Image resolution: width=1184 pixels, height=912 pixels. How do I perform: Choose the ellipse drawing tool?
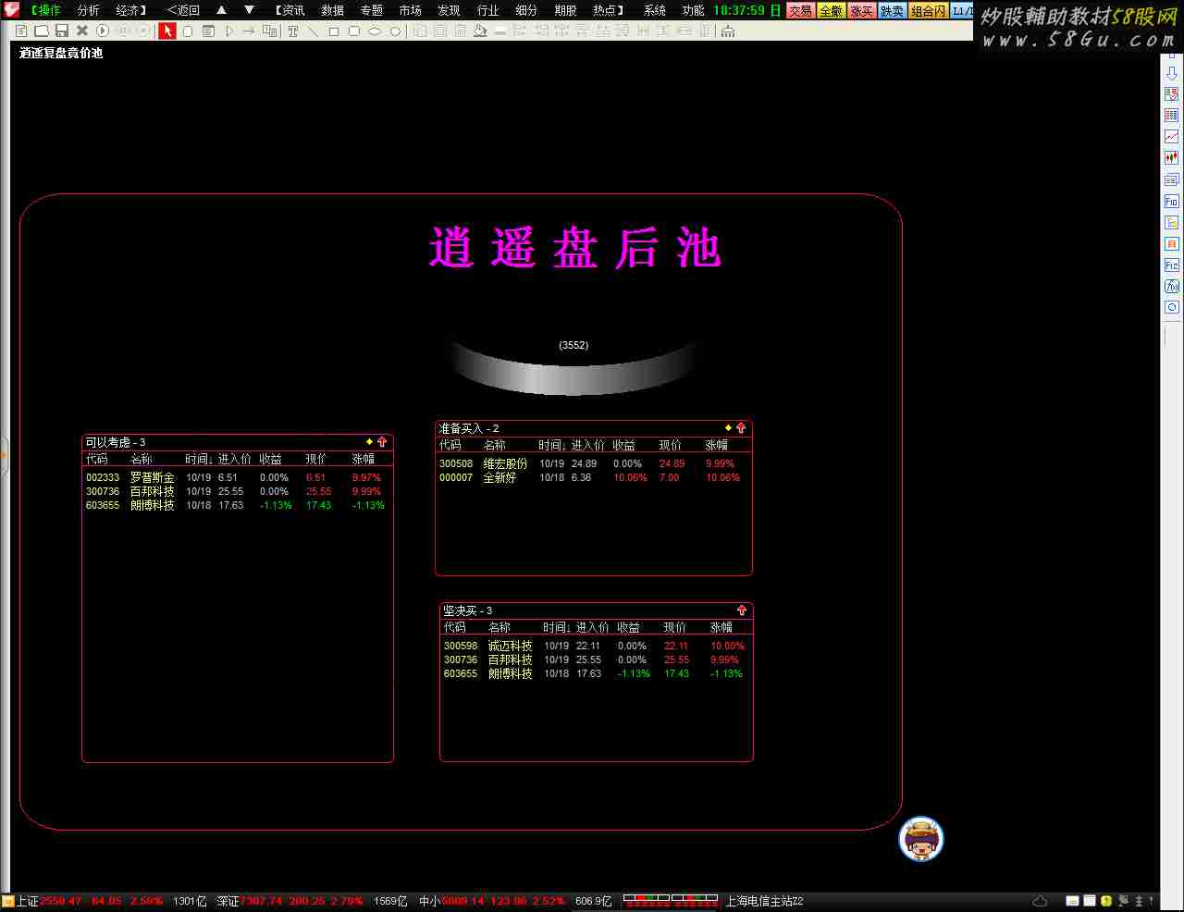click(x=375, y=31)
